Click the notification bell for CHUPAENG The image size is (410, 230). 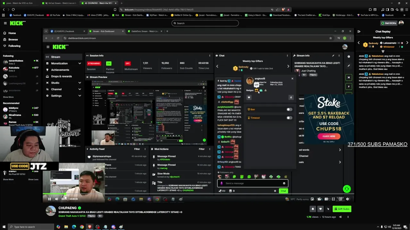[313, 209]
